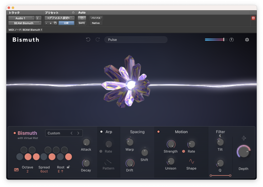Toggle the Bismuth power dot
This screenshot has width=263, height=187.
15,133
